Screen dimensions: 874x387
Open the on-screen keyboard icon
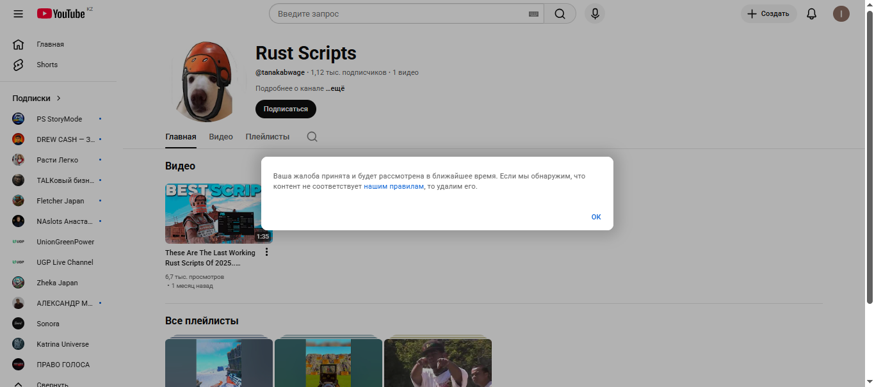[x=533, y=14]
